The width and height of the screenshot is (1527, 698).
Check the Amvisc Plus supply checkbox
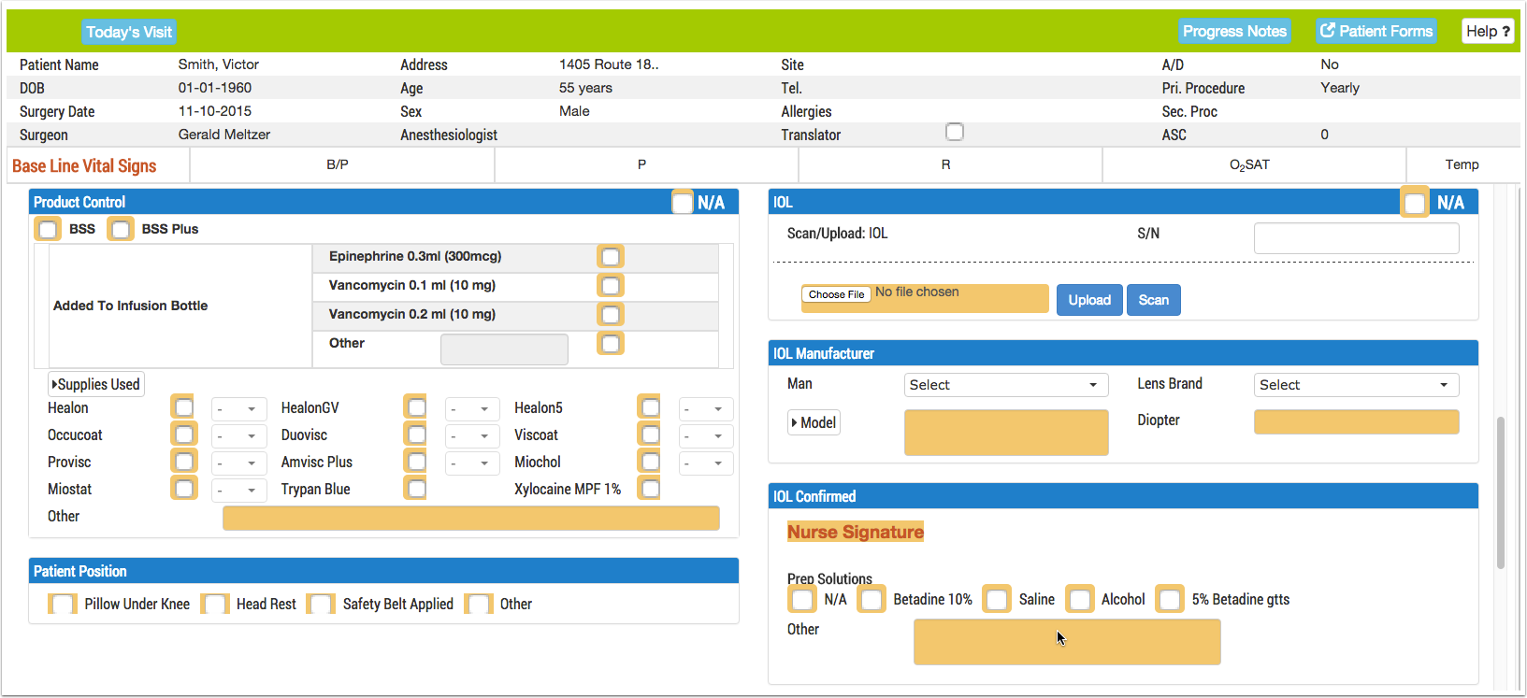pos(417,462)
